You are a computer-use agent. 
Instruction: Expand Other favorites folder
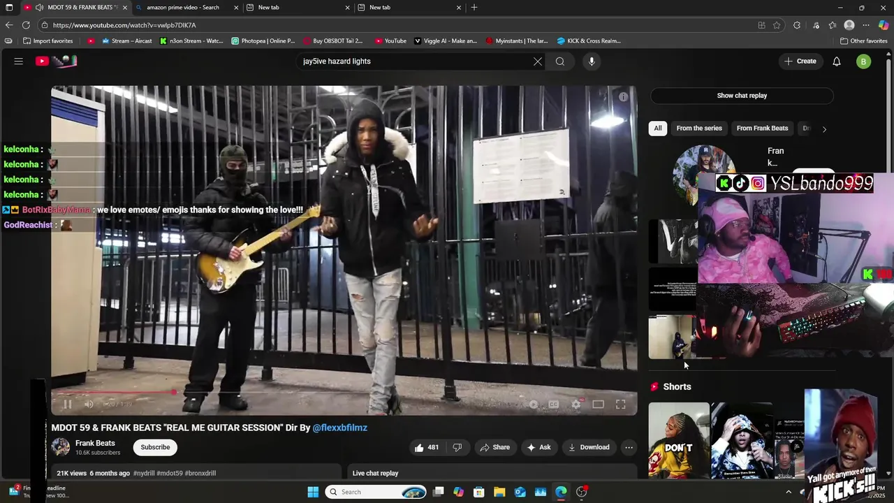(x=863, y=41)
